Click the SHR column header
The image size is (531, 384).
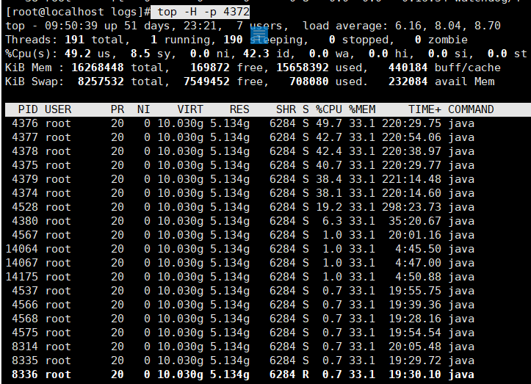tap(286, 109)
